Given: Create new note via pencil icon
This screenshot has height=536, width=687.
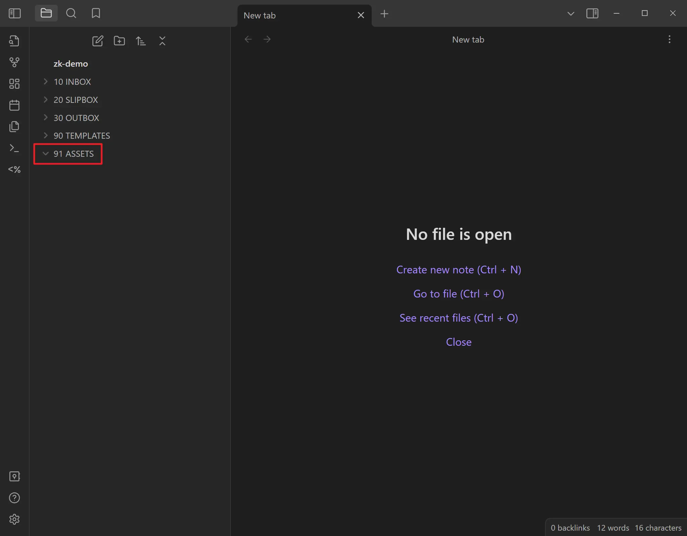Looking at the screenshot, I should click(98, 41).
